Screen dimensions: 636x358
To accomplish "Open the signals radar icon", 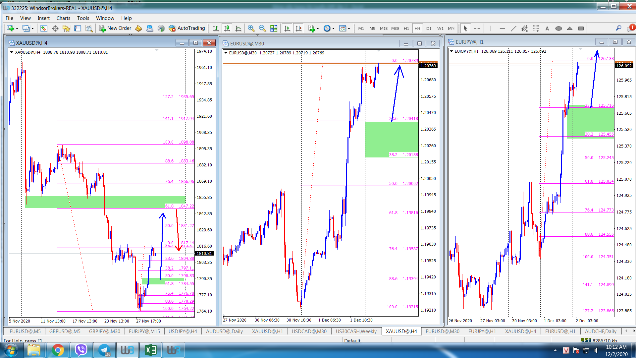I will 161,29.
